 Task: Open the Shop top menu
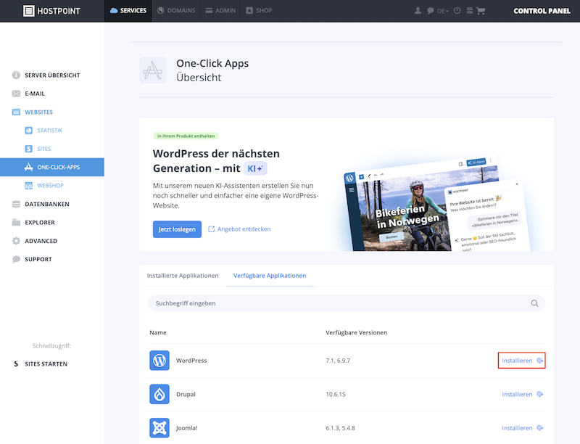coord(259,11)
